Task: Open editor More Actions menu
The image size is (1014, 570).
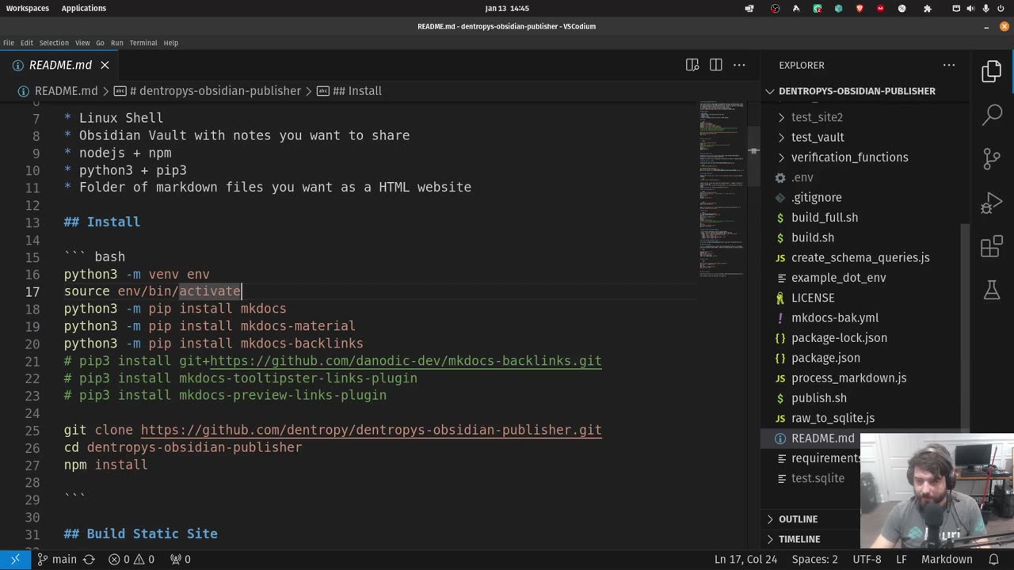Action: tap(739, 65)
